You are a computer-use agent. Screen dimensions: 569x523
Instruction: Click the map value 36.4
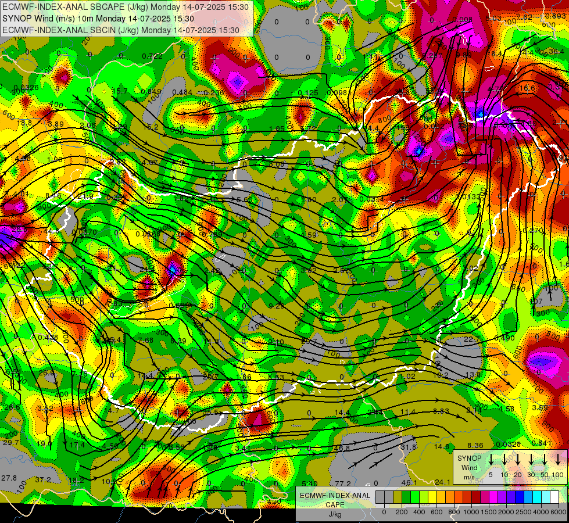coord(556,52)
